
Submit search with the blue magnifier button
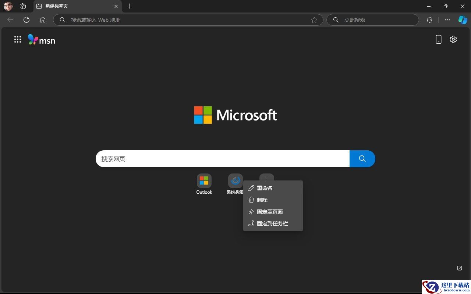point(362,159)
